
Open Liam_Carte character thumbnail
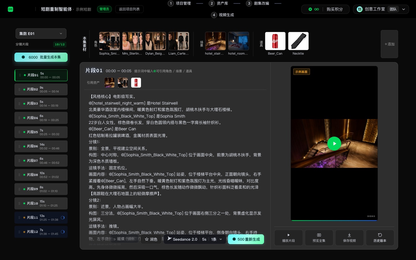click(179, 41)
